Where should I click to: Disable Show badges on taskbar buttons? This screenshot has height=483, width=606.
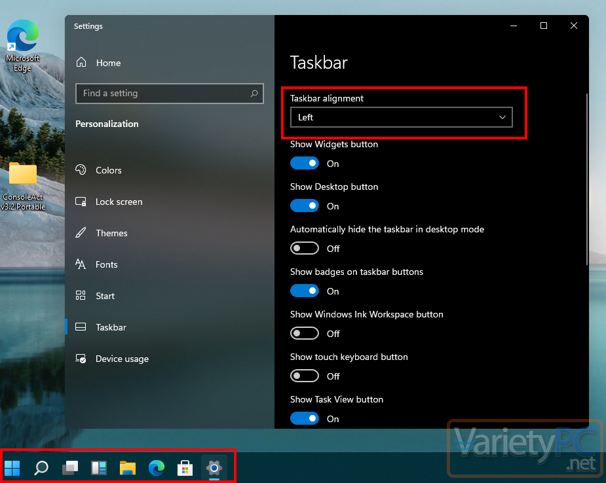tap(305, 291)
